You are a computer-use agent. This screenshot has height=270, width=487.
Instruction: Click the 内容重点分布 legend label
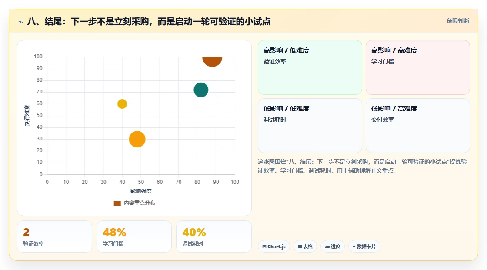tap(140, 203)
